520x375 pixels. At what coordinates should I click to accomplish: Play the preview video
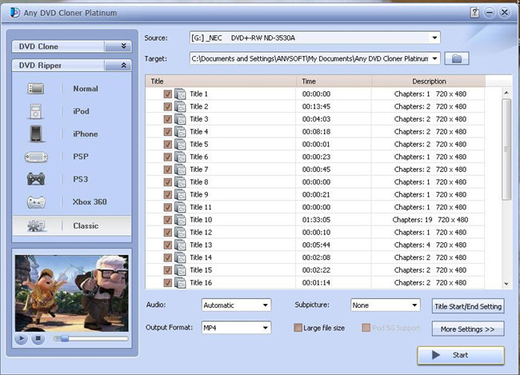point(21,338)
